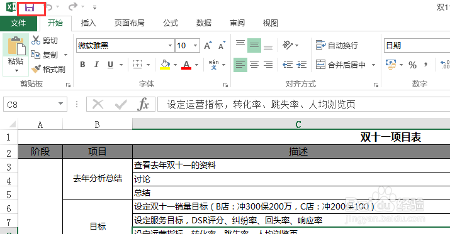
Task: Increase indent
Action: click(301, 65)
